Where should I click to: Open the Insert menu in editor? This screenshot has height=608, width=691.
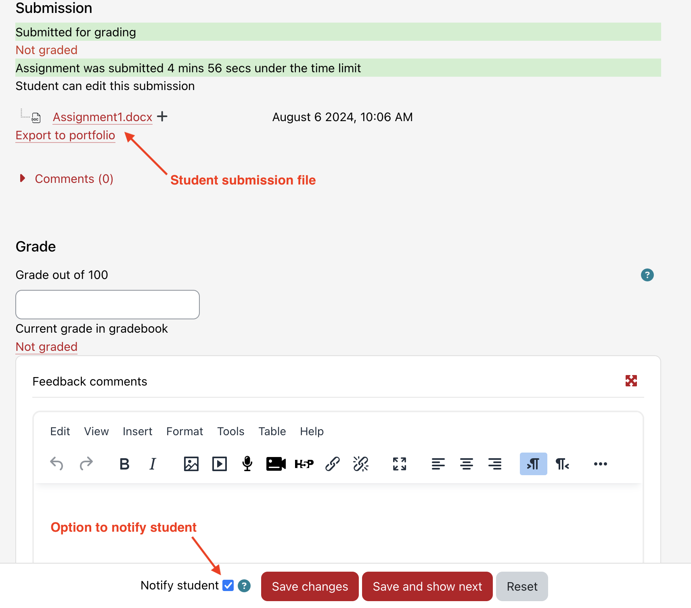pyautogui.click(x=137, y=431)
